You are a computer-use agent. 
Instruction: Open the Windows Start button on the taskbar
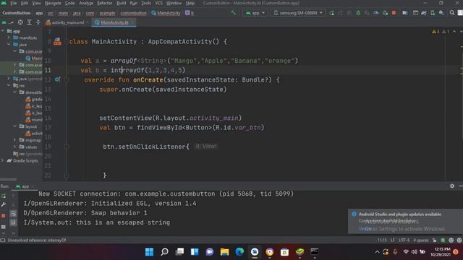tap(150, 252)
